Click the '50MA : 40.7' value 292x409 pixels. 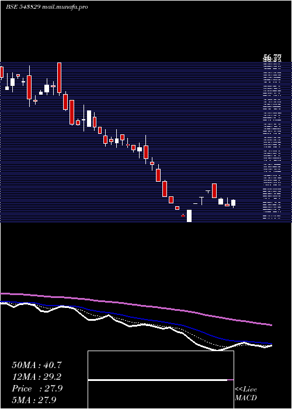tap(36, 365)
